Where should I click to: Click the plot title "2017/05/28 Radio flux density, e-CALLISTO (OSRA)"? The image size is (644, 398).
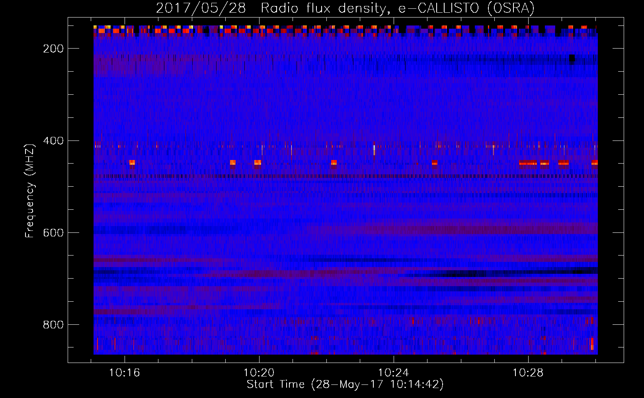tap(345, 8)
